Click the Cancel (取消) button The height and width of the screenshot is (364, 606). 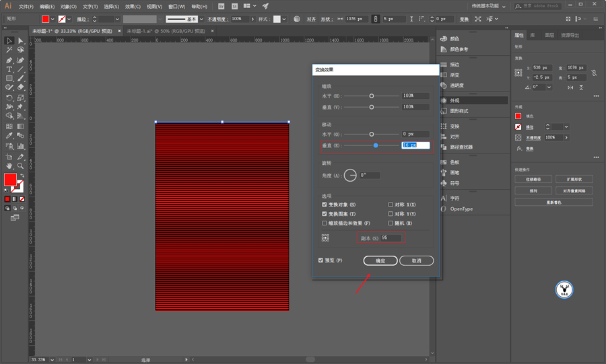pyautogui.click(x=416, y=260)
